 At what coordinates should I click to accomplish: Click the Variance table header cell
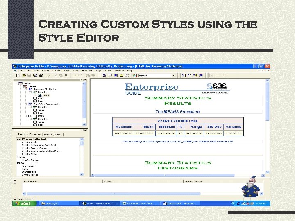[234, 126]
